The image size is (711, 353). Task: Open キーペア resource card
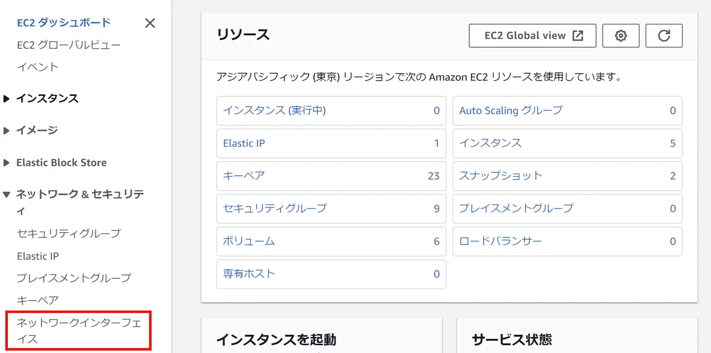click(x=331, y=176)
